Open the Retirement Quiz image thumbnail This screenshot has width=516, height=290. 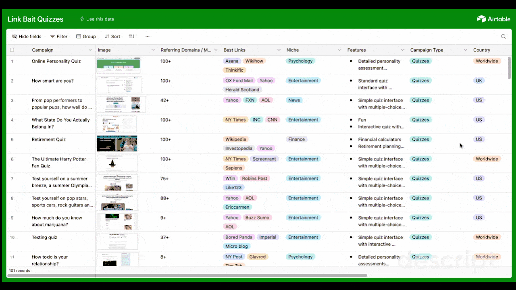[117, 143]
